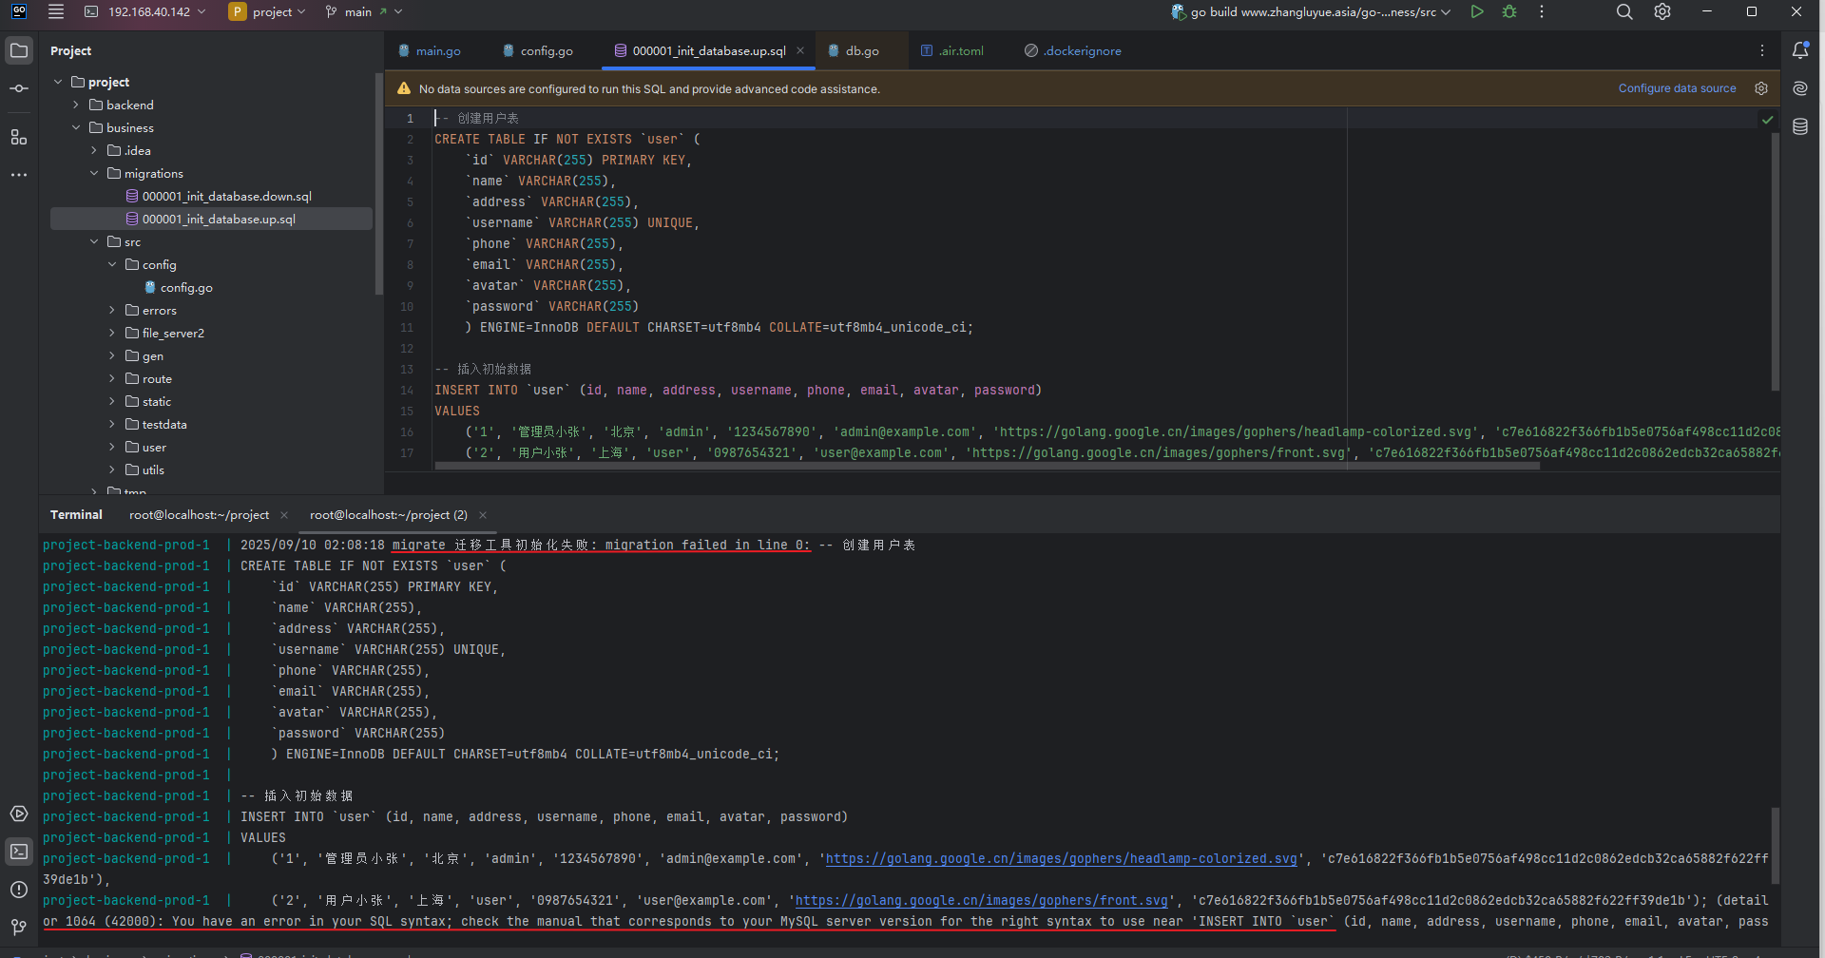Open editor tabs options menu

(1762, 50)
